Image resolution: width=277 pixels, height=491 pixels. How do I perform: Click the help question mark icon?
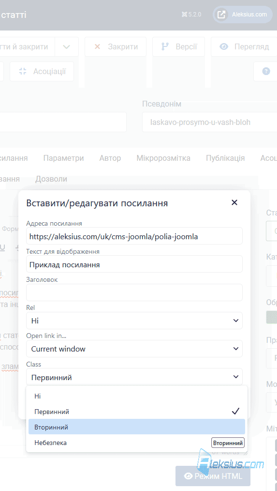(x=266, y=71)
